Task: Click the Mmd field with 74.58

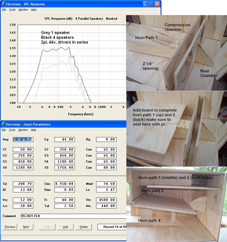Action: [x=106, y=184]
